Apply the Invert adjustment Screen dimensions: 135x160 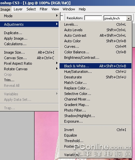point(95,130)
